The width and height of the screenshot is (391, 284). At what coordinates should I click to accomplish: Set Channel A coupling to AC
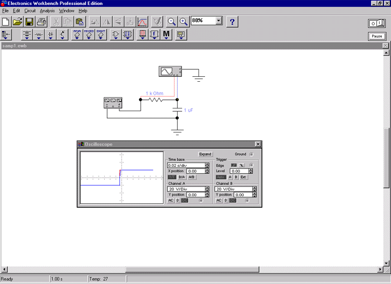[x=171, y=201]
